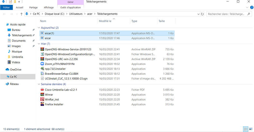Sort by the Type column header
Image resolution: width=254 pixels, height=132 pixels.
[x=134, y=21]
